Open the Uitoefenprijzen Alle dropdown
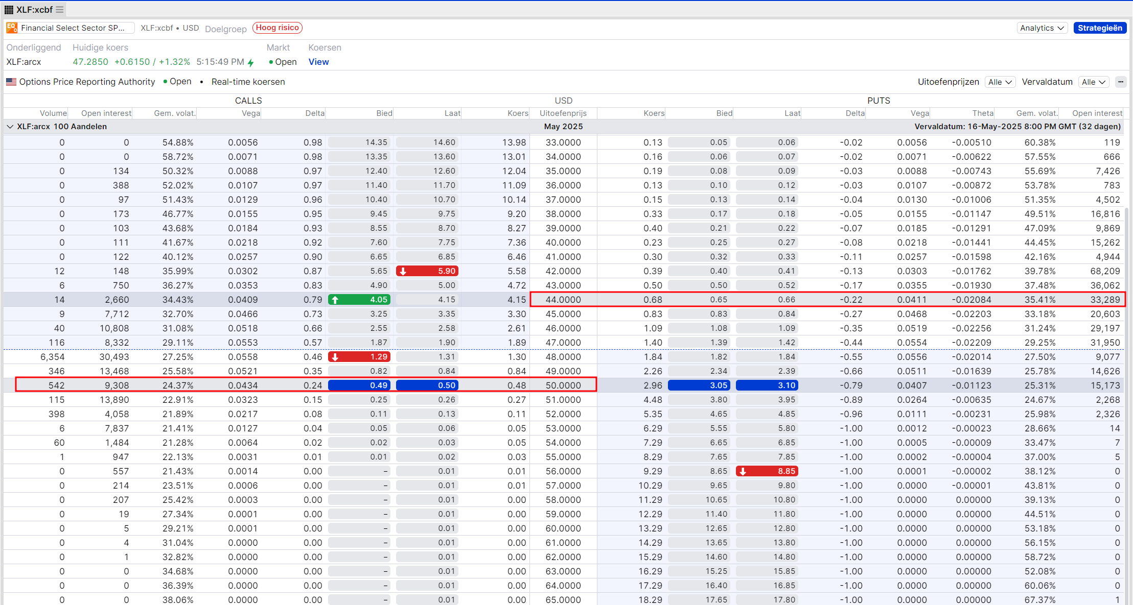1133x605 pixels. point(1000,82)
